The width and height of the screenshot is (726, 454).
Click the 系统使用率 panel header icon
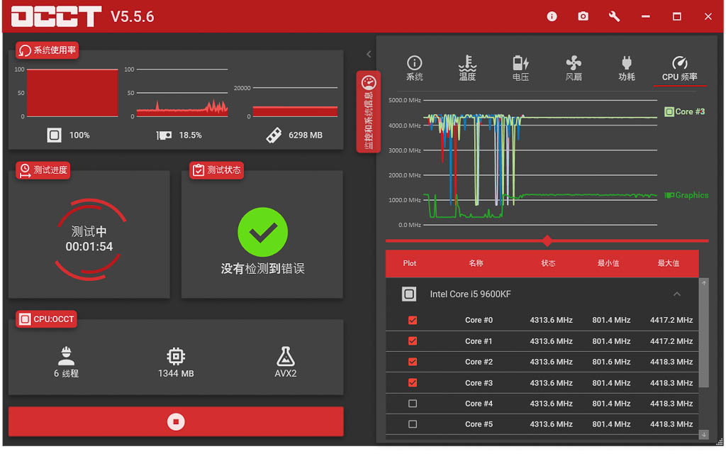(x=25, y=50)
